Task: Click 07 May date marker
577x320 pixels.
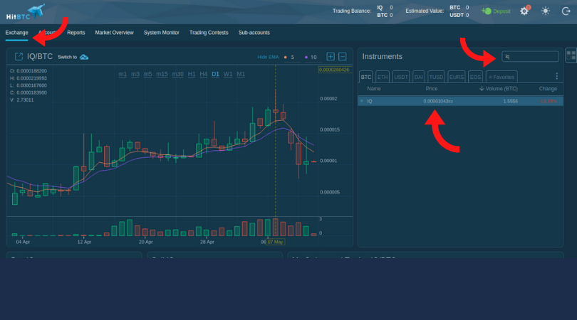Action: pyautogui.click(x=275, y=242)
